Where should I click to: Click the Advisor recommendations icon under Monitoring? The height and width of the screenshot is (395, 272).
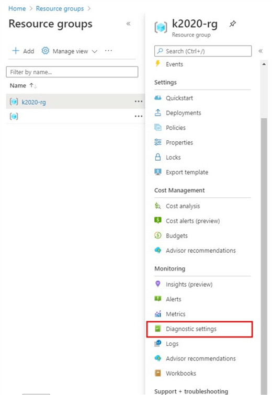157,358
